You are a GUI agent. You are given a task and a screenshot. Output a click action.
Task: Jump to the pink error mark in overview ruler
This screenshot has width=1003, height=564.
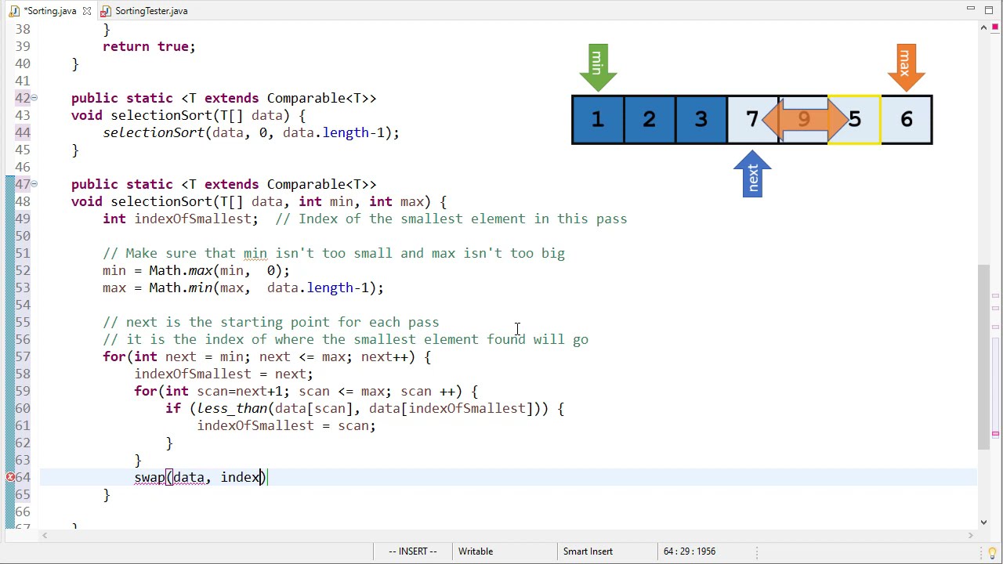pos(995,433)
